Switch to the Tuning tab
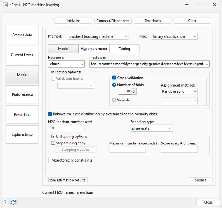The image size is (222, 208). pos(124,49)
